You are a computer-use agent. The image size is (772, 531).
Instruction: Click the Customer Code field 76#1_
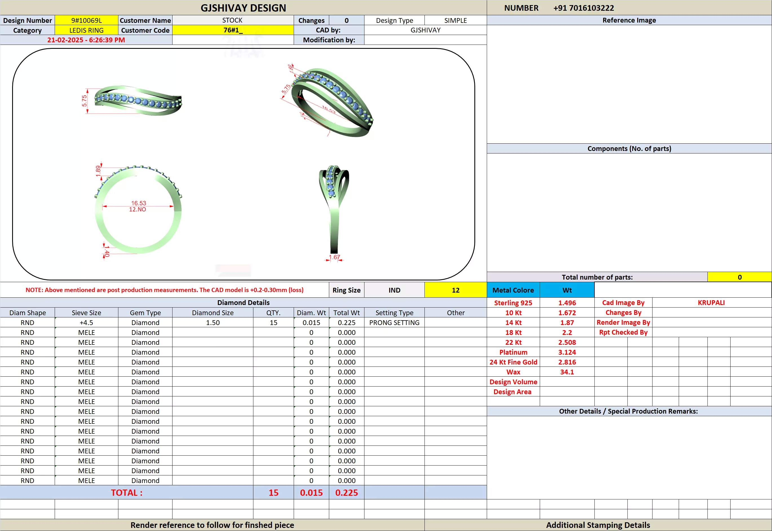pyautogui.click(x=233, y=30)
